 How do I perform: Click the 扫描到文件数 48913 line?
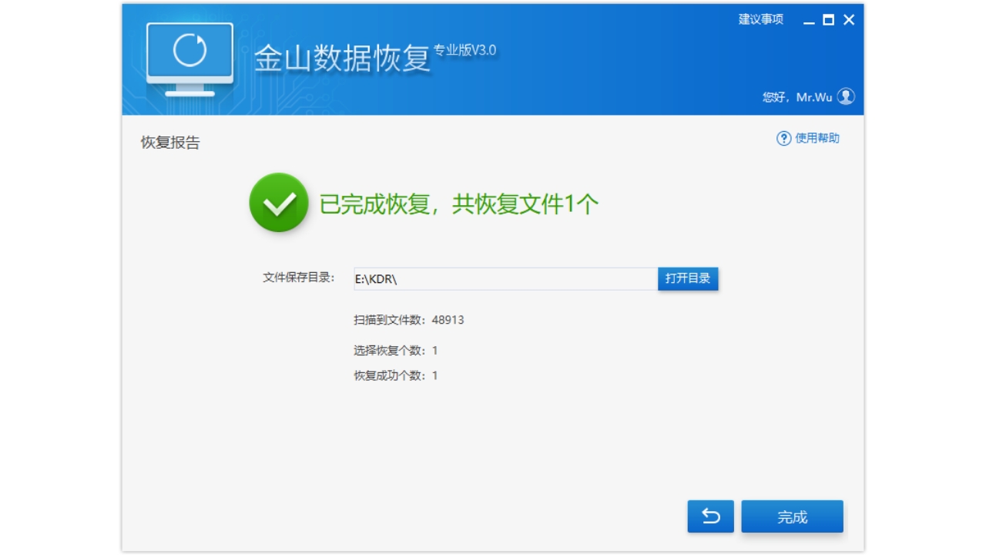pyautogui.click(x=408, y=320)
